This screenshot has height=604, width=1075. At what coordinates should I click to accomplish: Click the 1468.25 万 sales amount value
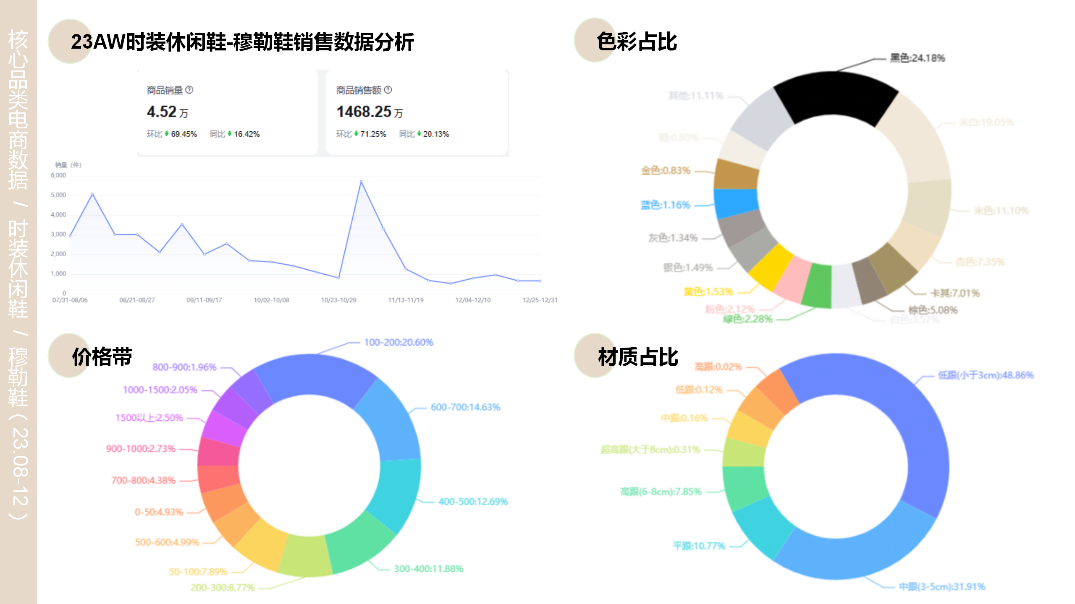click(370, 112)
